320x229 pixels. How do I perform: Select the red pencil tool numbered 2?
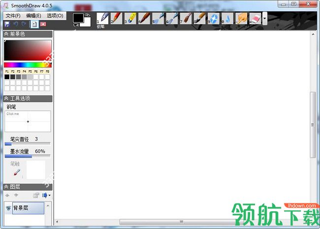coord(116,18)
